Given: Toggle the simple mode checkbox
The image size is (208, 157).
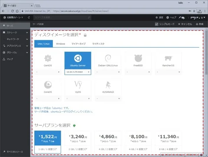Looking at the screenshot, I should tap(156, 24).
